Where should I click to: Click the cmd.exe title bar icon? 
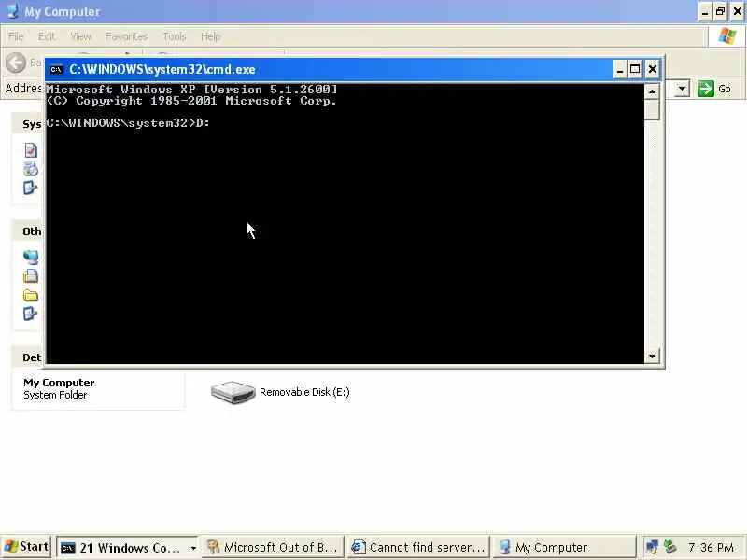tap(56, 69)
